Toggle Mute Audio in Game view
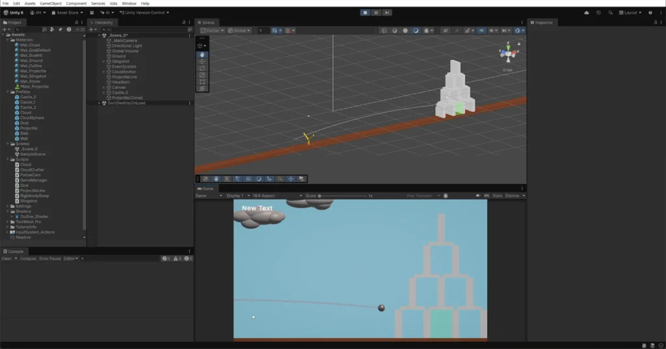 point(478,196)
